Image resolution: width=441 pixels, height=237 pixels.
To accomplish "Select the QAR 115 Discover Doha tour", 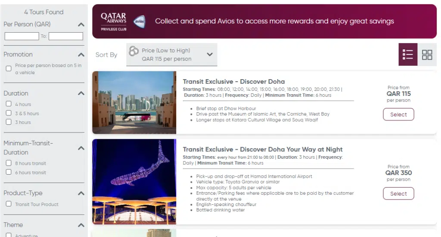I will [398, 114].
